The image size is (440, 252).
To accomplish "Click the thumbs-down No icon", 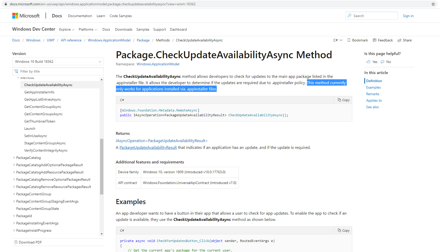I will tap(382, 62).
